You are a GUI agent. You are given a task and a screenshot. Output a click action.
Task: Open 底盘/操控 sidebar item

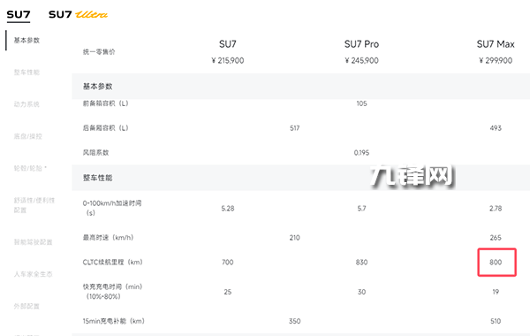click(x=27, y=136)
